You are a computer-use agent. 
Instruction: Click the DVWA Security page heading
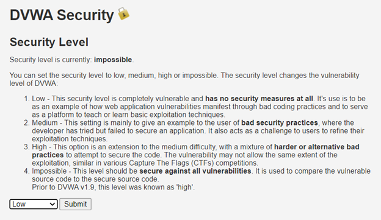coord(62,15)
